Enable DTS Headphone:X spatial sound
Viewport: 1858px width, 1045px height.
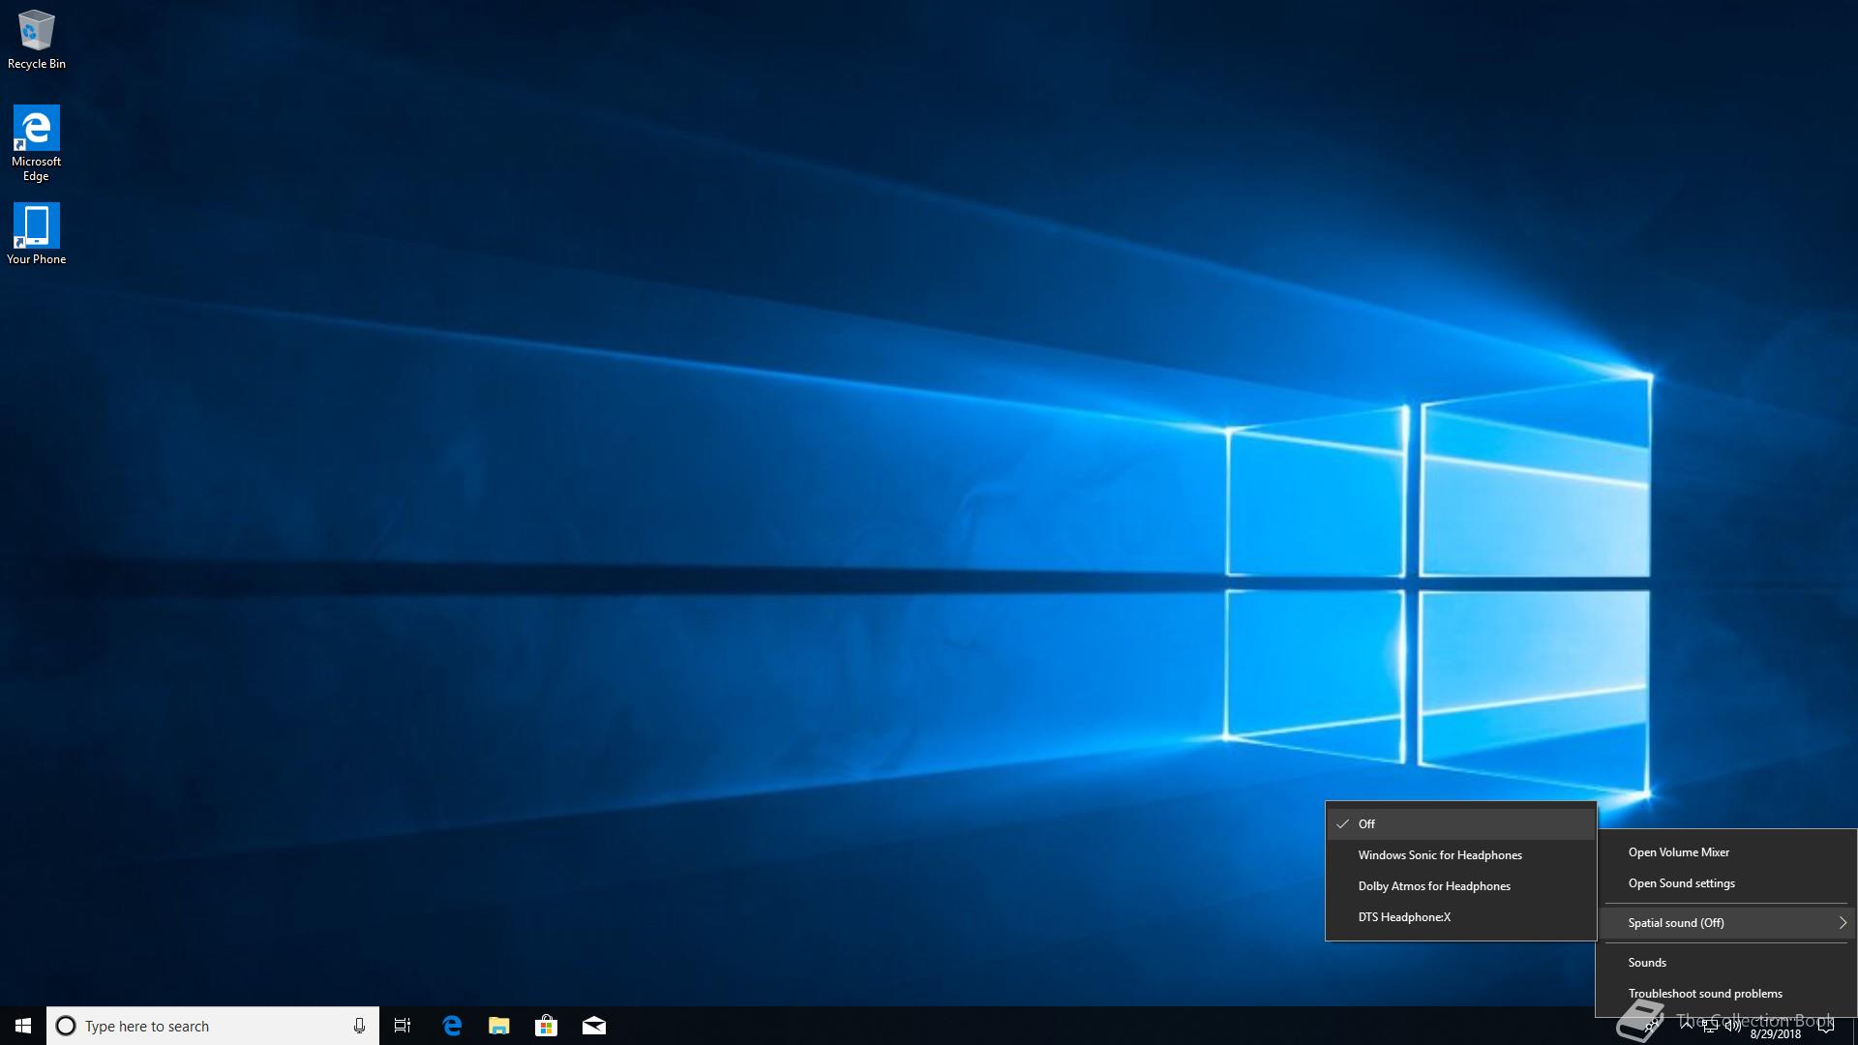1460,917
